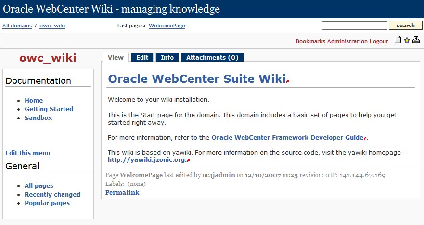
Task: Switch to the Info tab
Action: [167, 57]
